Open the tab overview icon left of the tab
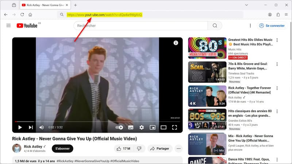 (14, 5)
